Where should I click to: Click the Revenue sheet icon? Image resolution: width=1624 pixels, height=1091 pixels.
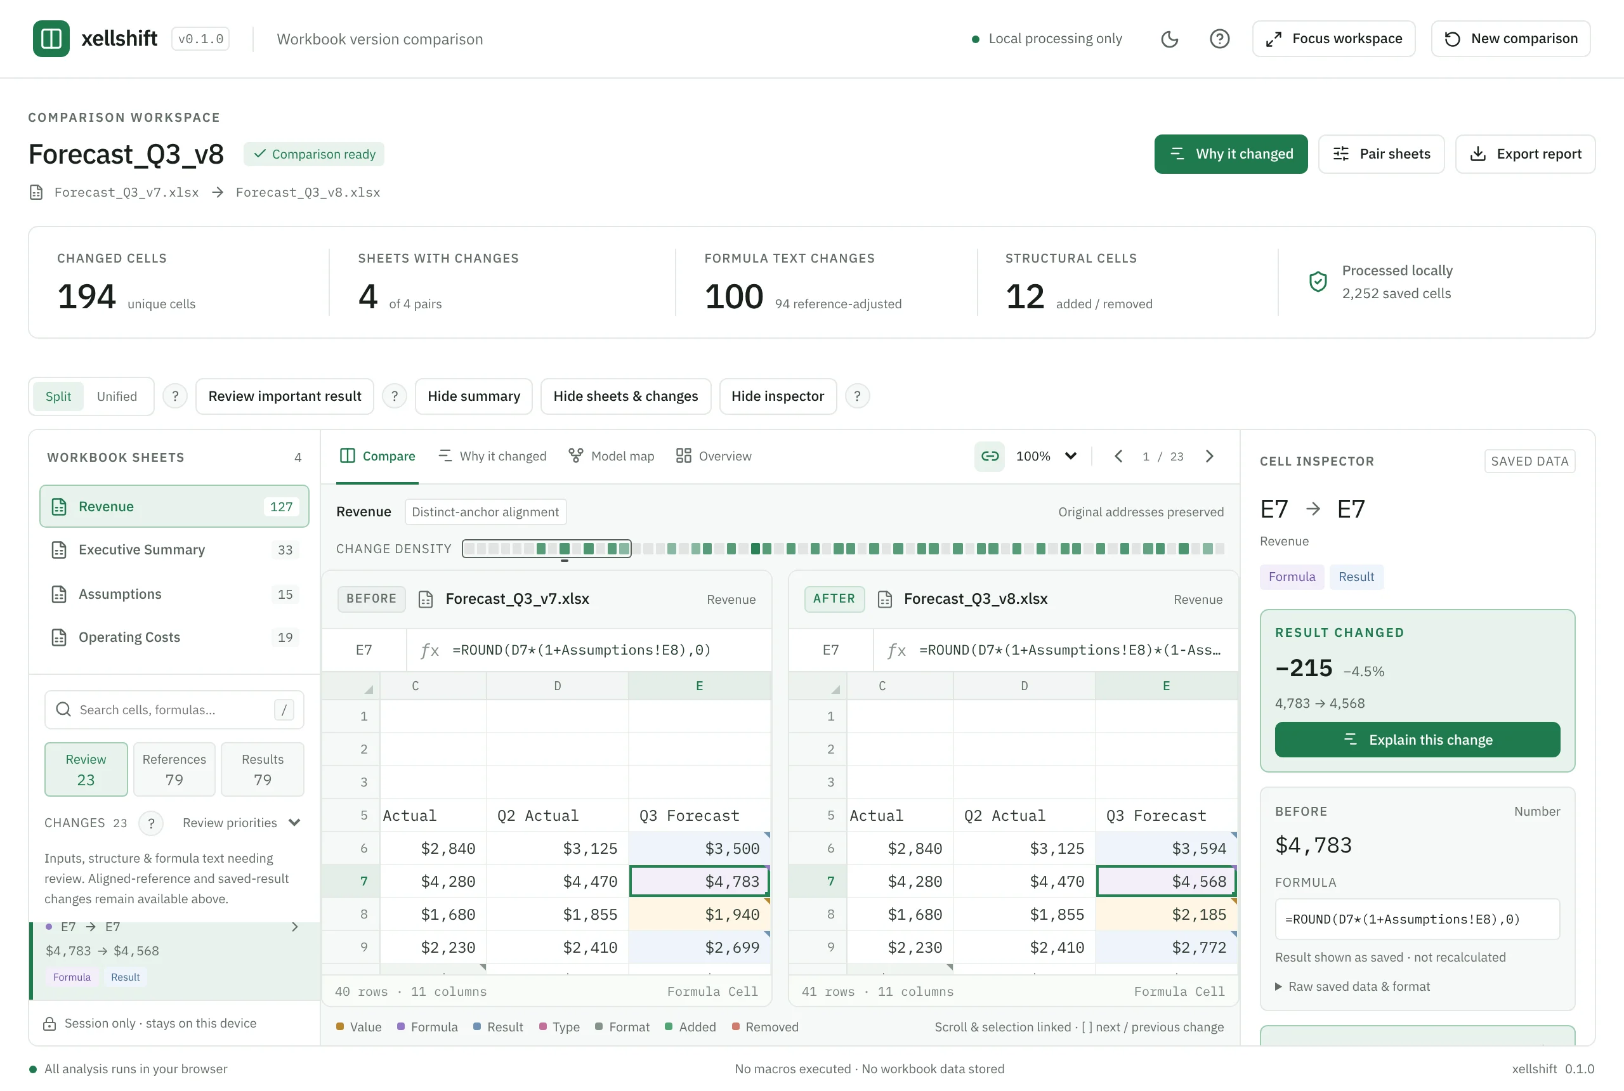click(59, 507)
